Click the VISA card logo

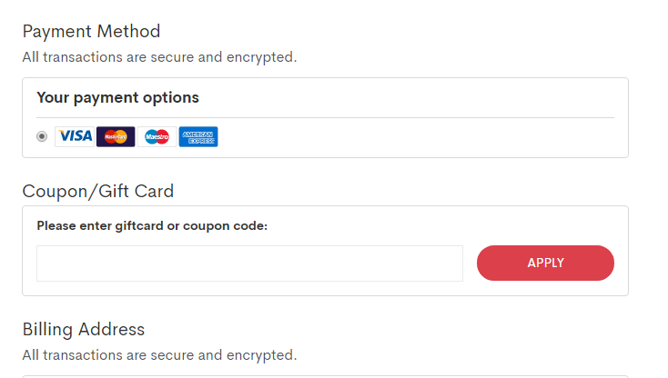pyautogui.click(x=75, y=136)
